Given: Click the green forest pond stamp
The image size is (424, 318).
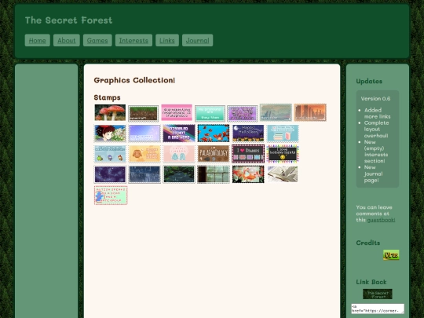Looking at the screenshot, I should pyautogui.click(x=179, y=174).
